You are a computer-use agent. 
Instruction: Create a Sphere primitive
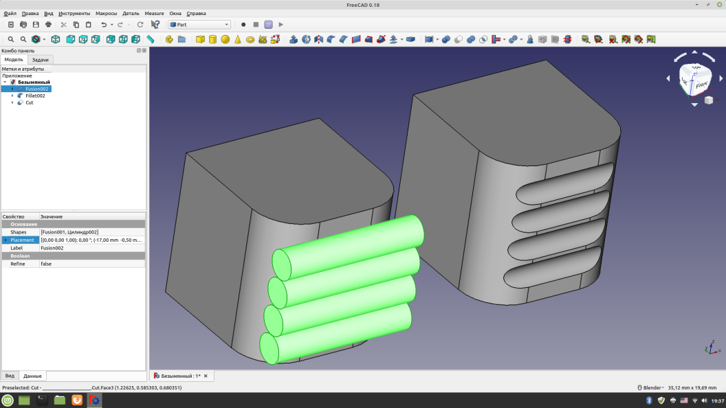tap(225, 39)
